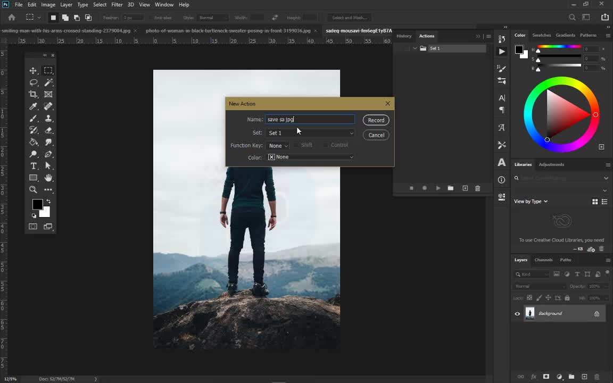Select the Clone Stamp tool
Screen dimensions: 613x383
[48, 119]
